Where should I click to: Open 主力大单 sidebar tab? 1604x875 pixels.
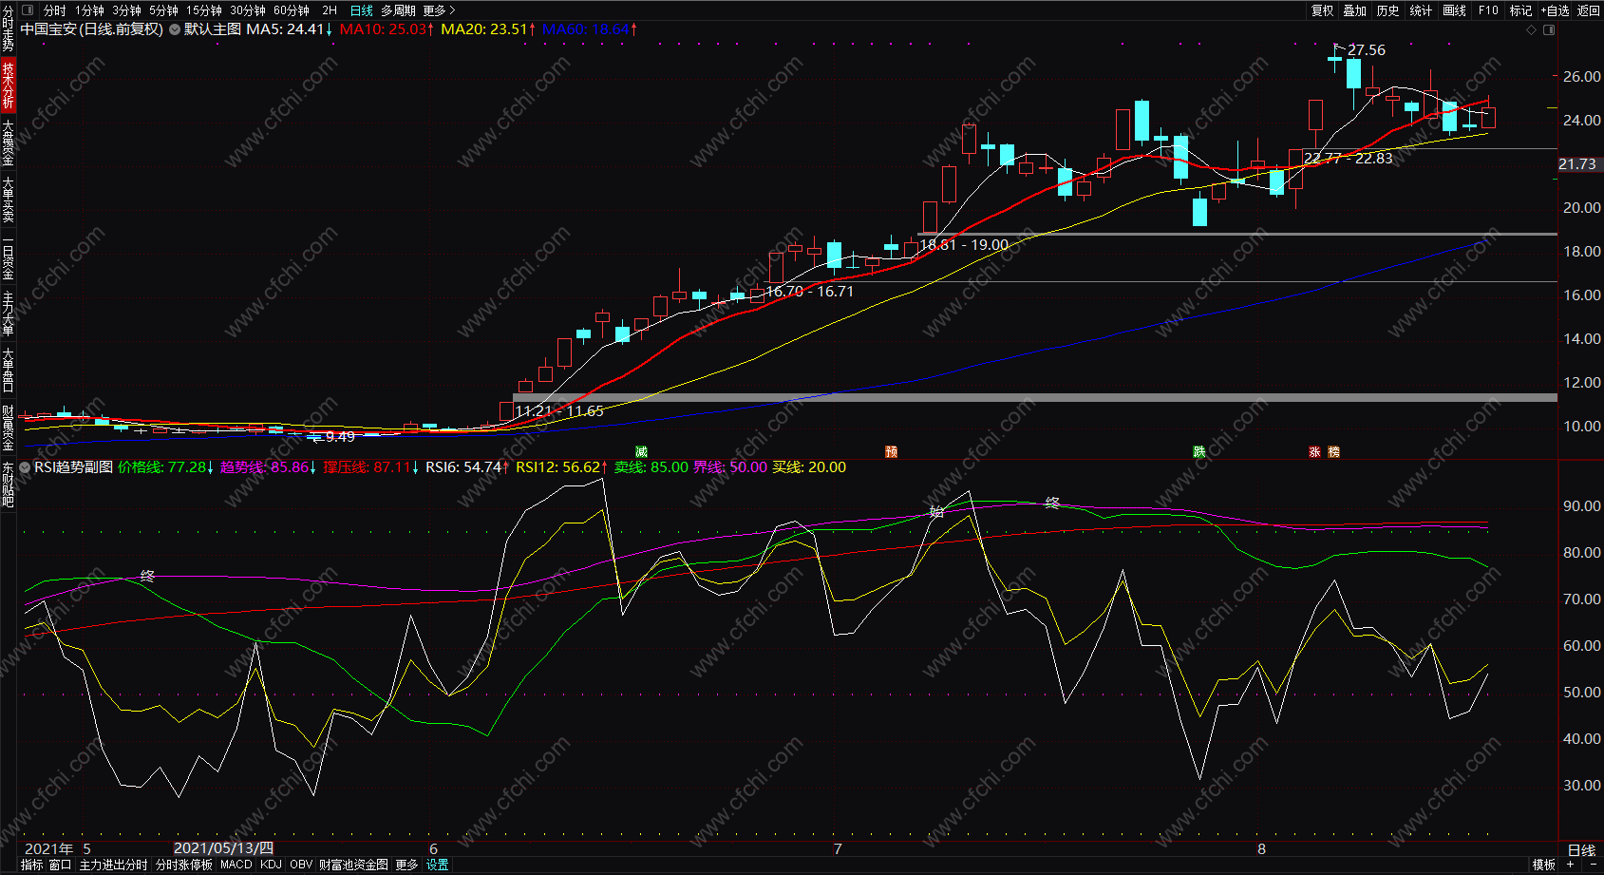point(8,314)
